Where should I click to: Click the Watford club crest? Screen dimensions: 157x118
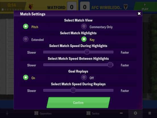pyautogui.click(x=31, y=7)
